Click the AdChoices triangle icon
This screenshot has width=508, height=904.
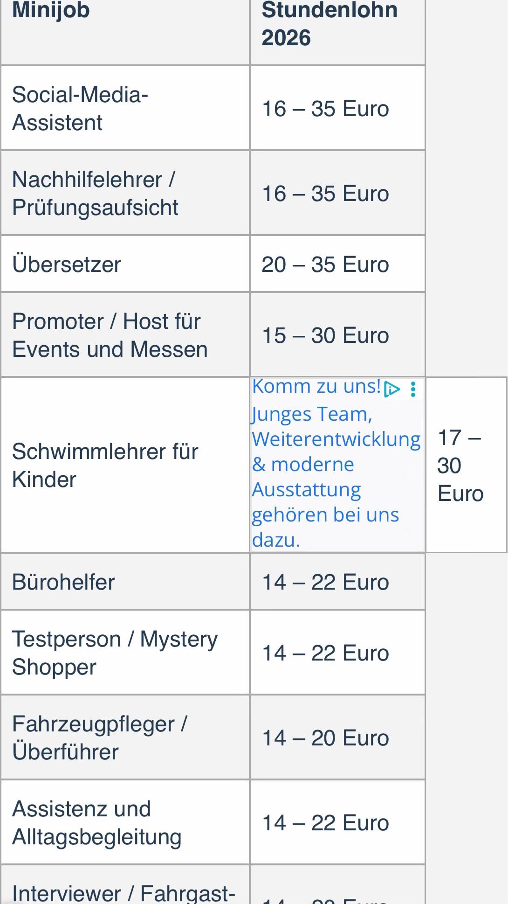pos(391,389)
